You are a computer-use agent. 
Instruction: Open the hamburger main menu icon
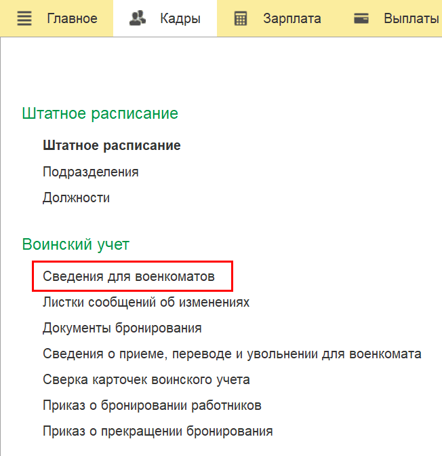click(x=24, y=18)
